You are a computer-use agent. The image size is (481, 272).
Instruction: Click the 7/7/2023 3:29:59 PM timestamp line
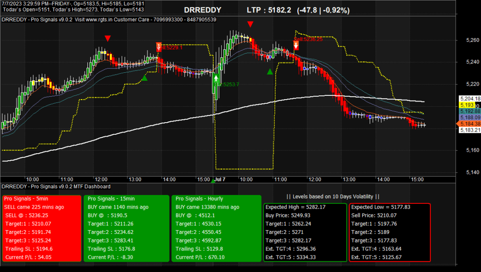73,4
